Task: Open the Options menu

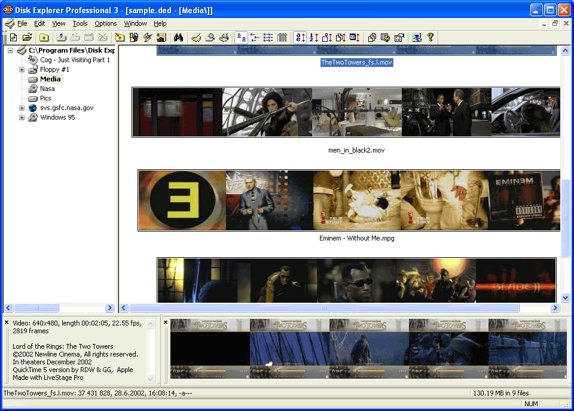Action: click(x=106, y=23)
